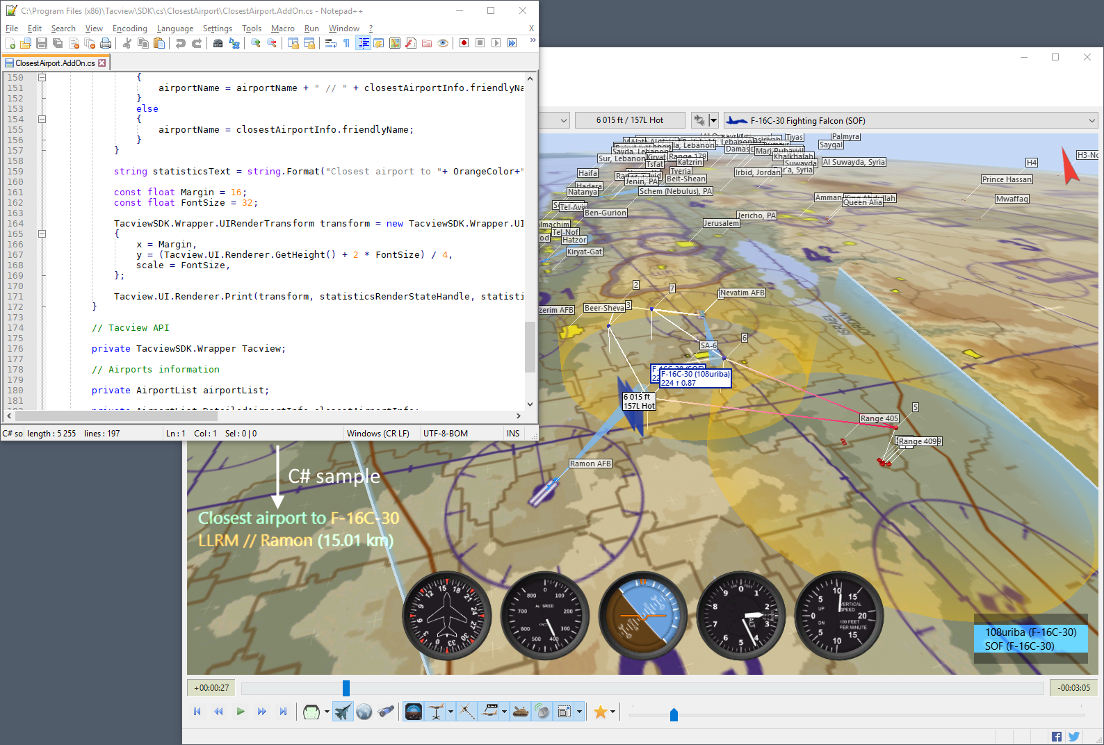The width and height of the screenshot is (1104, 745).
Task: Click the Replace icon in Notepad++
Action: 234,43
